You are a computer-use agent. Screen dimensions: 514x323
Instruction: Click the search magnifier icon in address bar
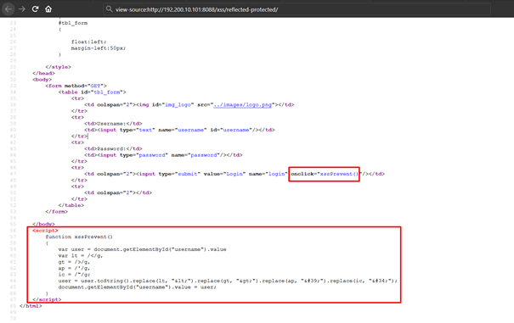(109, 9)
